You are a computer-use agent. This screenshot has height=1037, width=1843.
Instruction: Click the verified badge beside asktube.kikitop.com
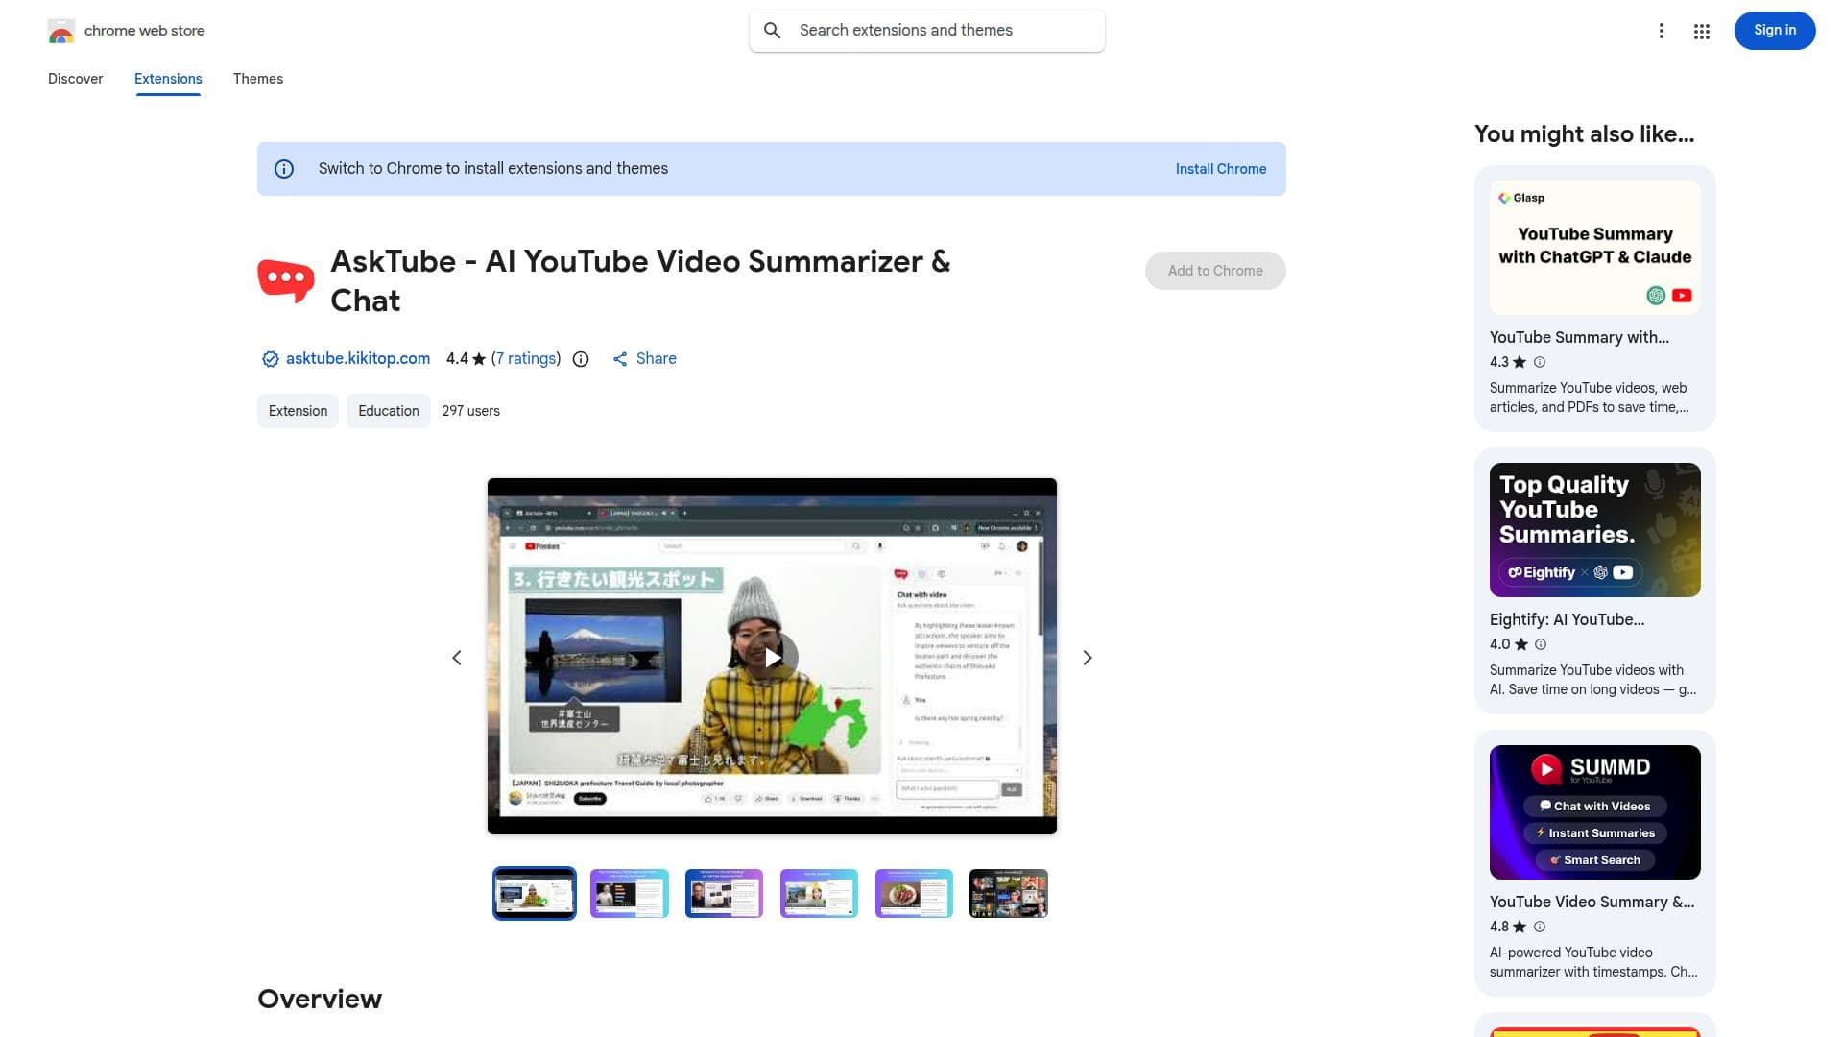coord(271,359)
